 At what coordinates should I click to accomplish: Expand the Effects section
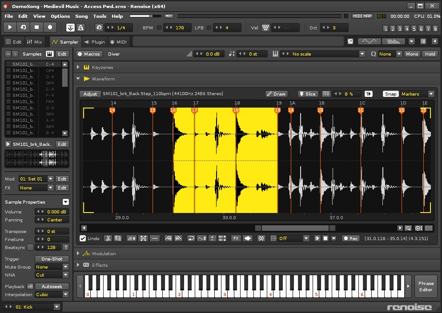pyautogui.click(x=78, y=265)
